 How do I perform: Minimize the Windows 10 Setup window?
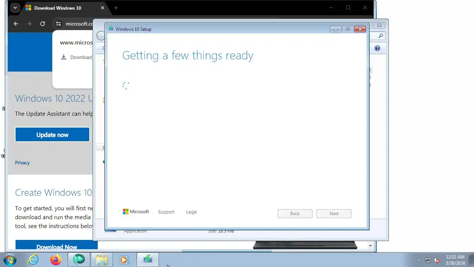tap(336, 29)
